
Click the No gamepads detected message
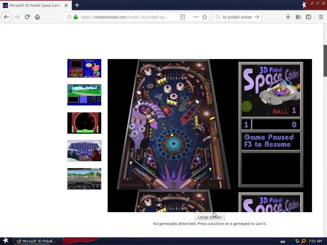tap(209, 224)
